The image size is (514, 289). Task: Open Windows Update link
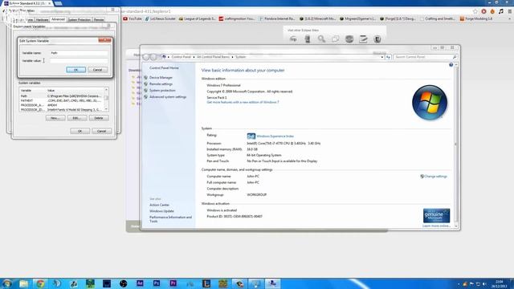tap(161, 211)
